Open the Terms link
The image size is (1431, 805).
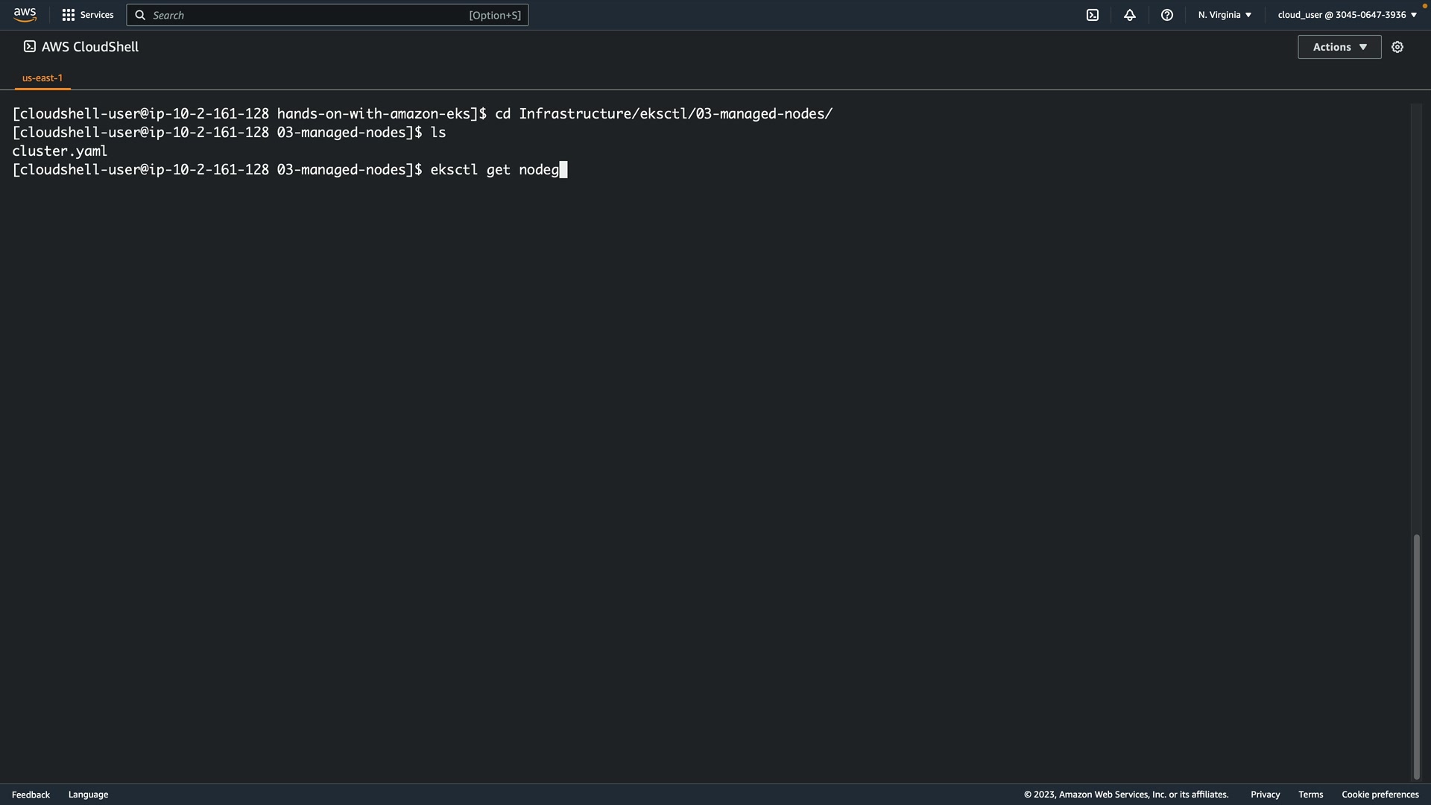(x=1310, y=795)
